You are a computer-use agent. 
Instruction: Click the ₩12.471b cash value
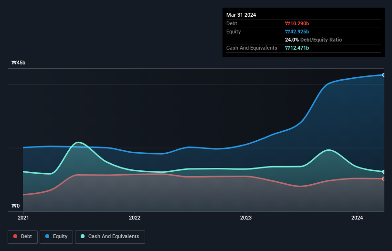(x=297, y=48)
